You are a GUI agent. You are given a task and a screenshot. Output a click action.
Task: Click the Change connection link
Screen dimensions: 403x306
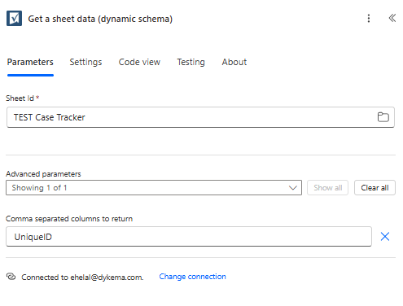coord(192,277)
